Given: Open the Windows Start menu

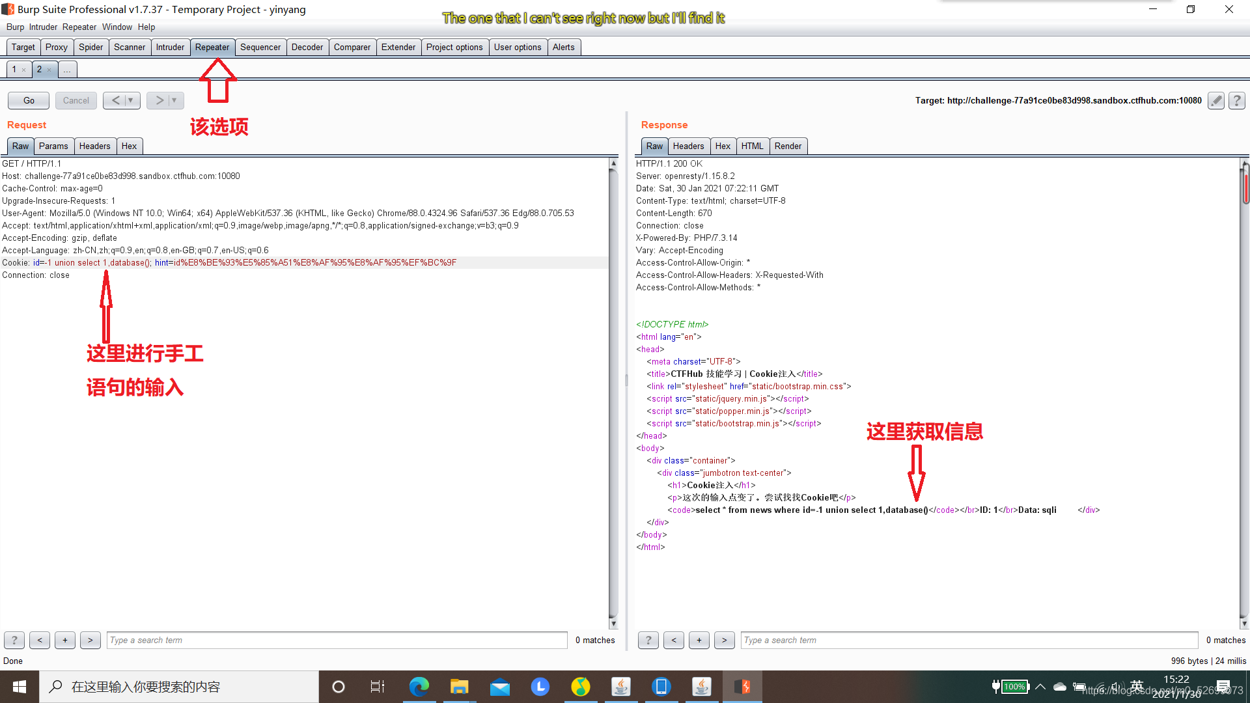Looking at the screenshot, I should (20, 687).
